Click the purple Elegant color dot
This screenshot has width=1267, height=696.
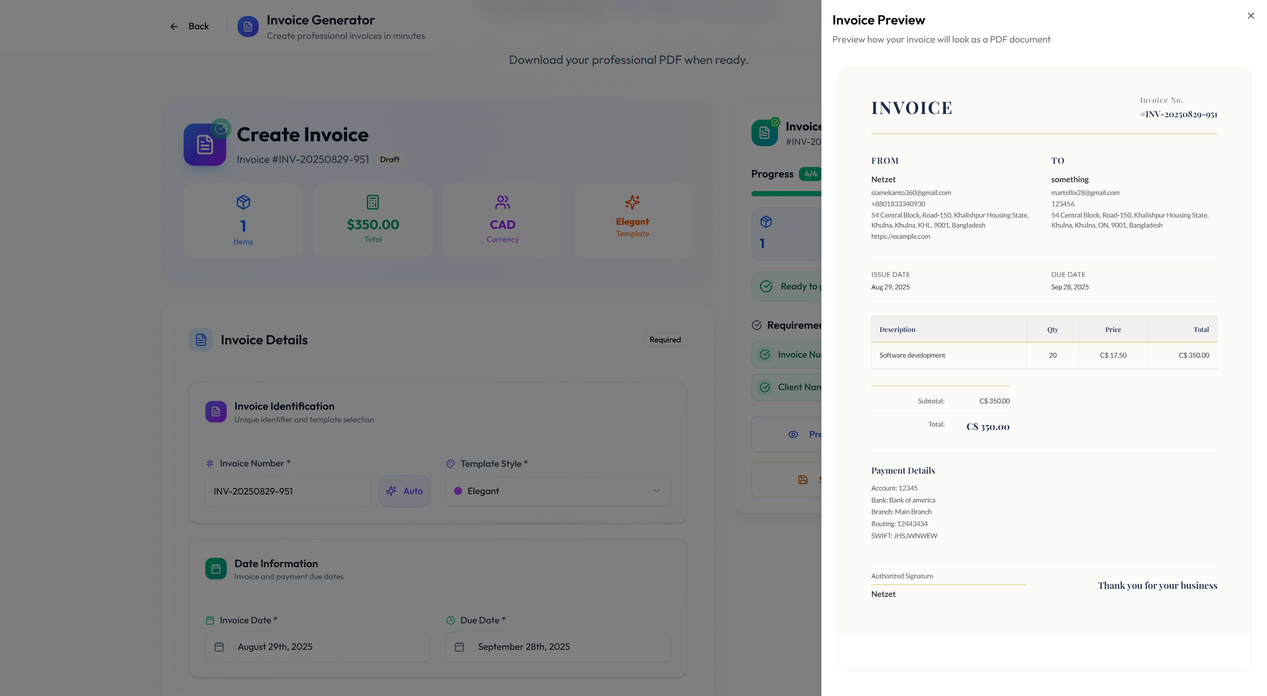coord(457,491)
